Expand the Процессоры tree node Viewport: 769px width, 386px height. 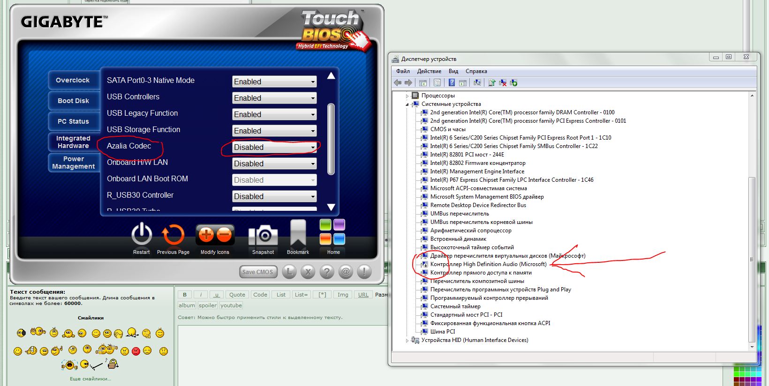(407, 96)
